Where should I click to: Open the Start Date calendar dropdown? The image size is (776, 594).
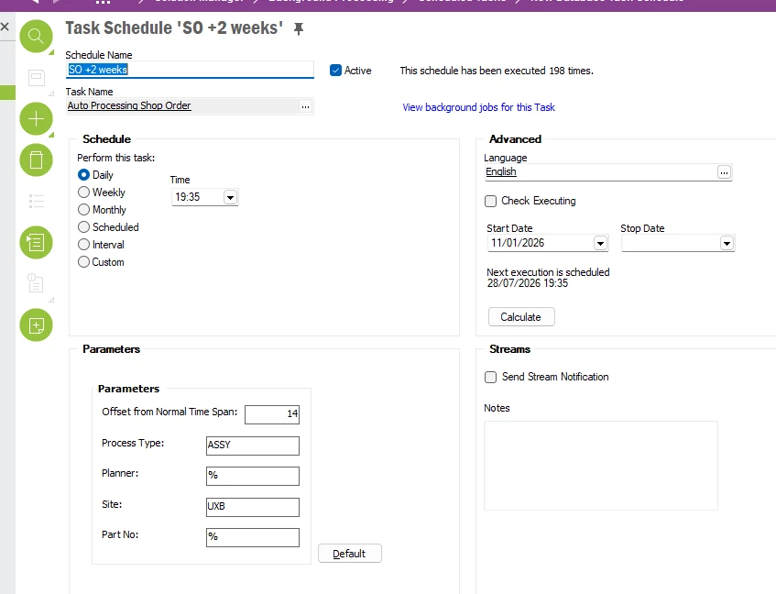pos(600,243)
